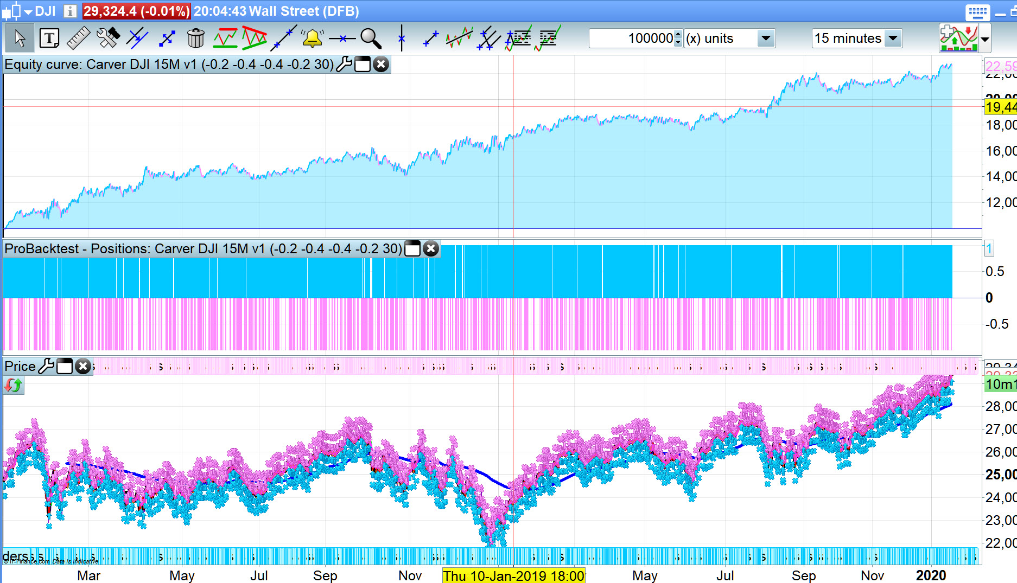The height and width of the screenshot is (583, 1017).
Task: Select the red-green horizontal channel tool
Action: 225,39
